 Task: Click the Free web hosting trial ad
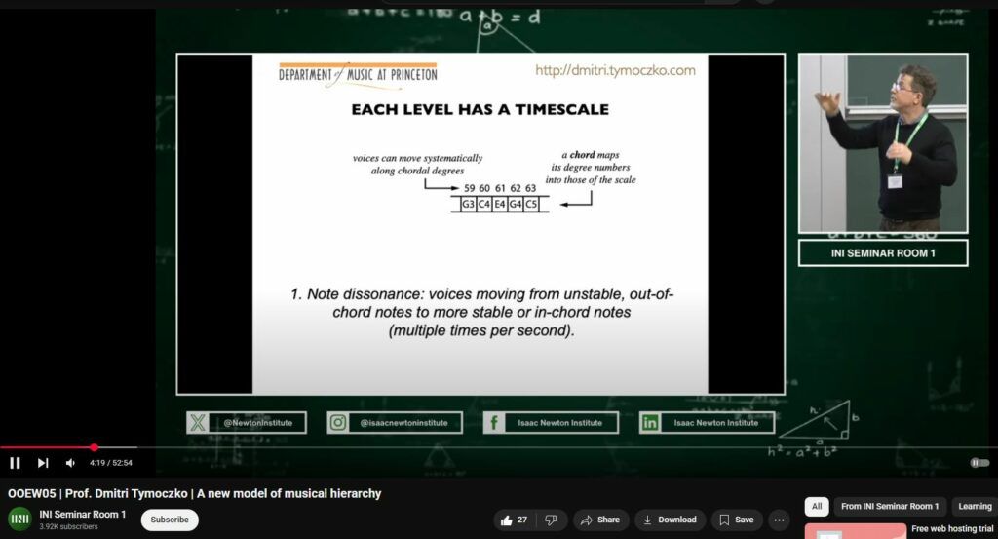[951, 529]
